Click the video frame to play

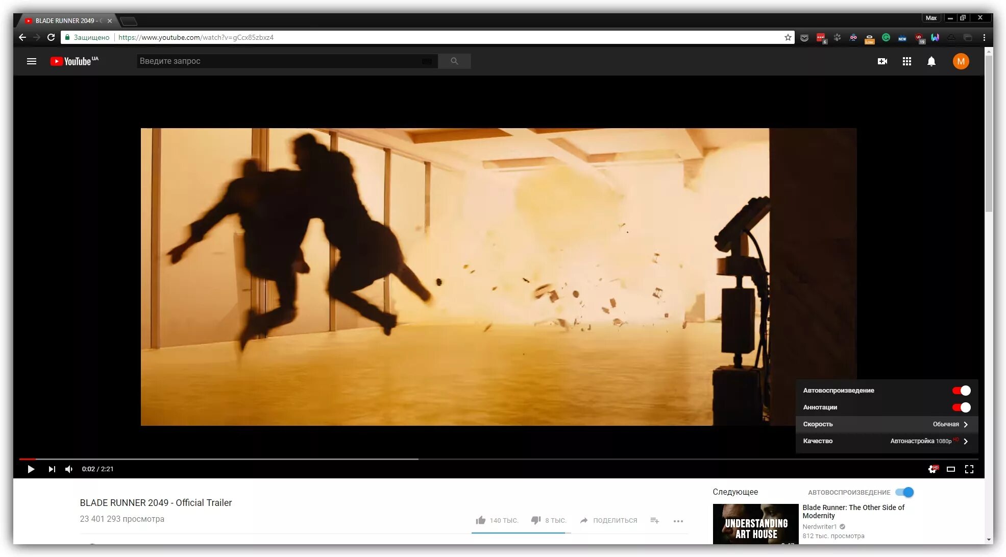(x=499, y=276)
